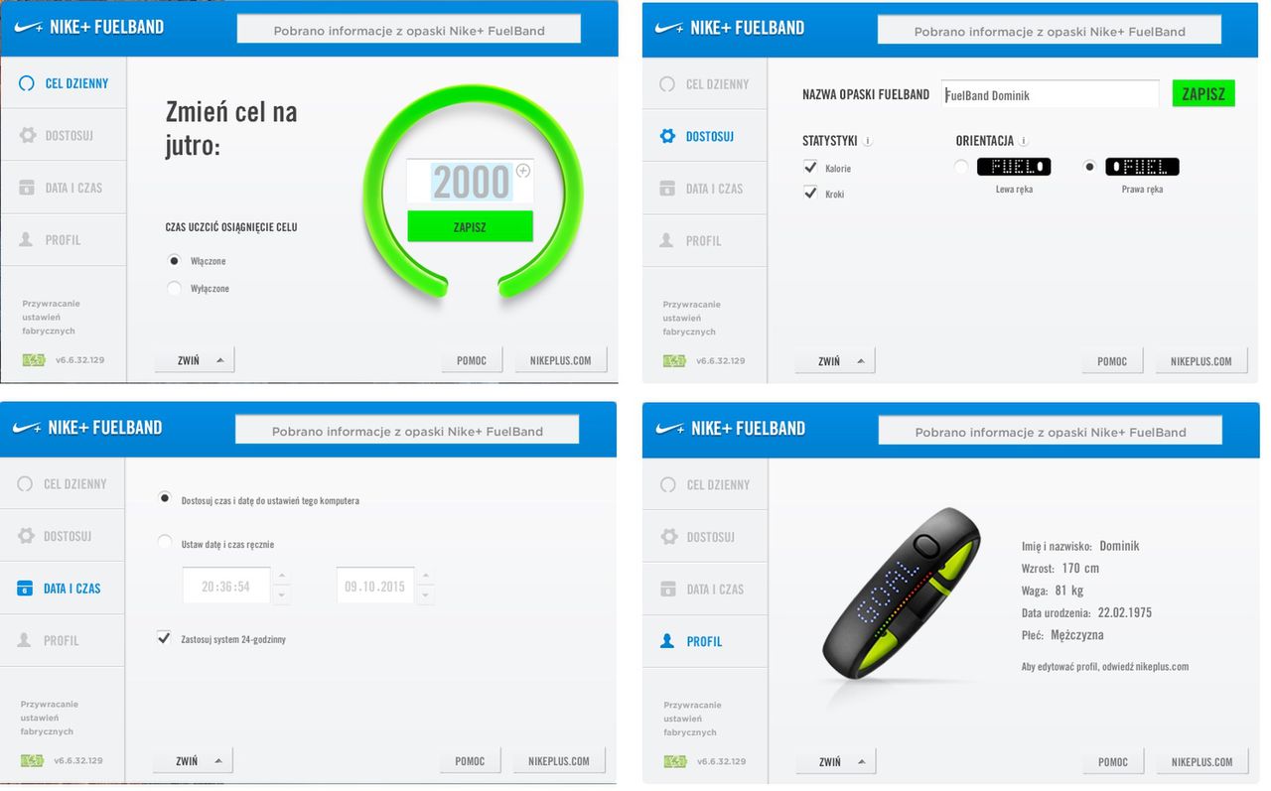Image resolution: width=1271 pixels, height=791 pixels.
Task: Uncheck the Kroki checkbox
Action: [x=810, y=194]
